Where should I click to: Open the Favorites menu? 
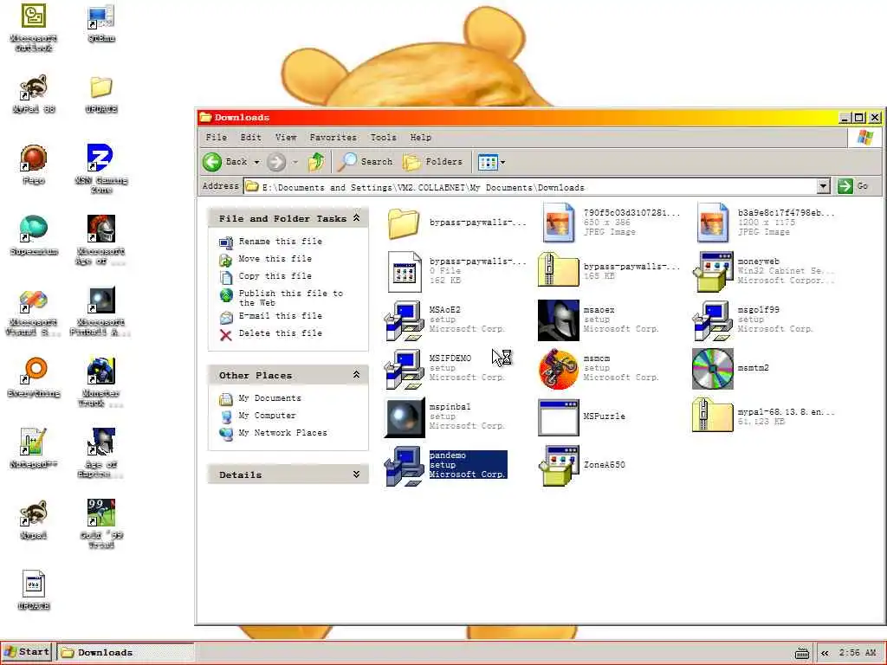(333, 138)
